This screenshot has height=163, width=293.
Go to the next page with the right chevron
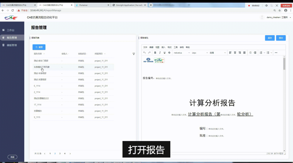click(x=70, y=153)
